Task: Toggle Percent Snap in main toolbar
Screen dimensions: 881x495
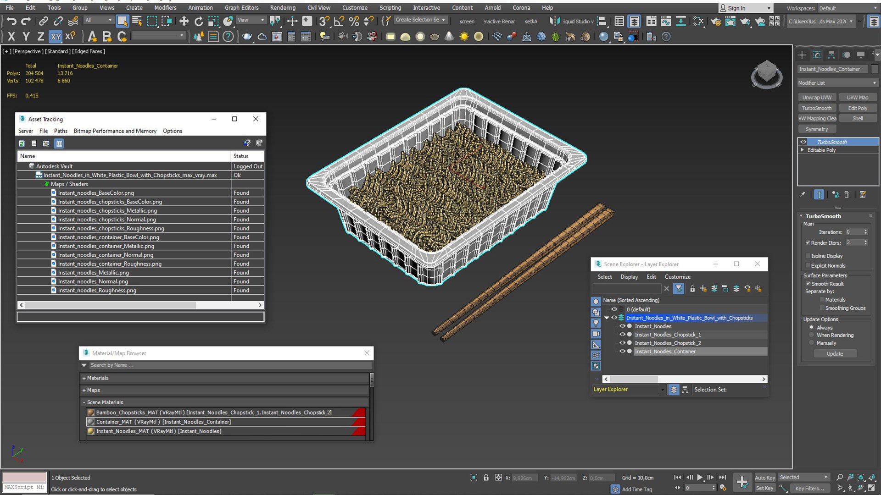Action: tap(353, 21)
